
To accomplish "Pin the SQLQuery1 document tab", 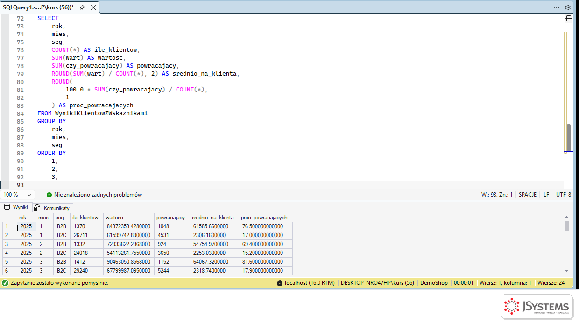I will coord(82,7).
